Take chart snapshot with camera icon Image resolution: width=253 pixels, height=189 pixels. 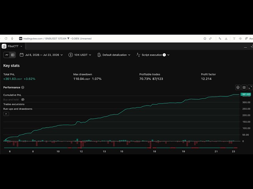pos(244,87)
